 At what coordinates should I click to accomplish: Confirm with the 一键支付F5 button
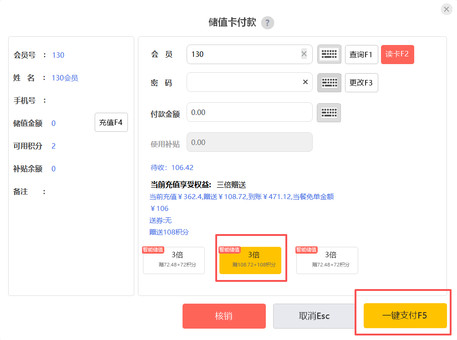pos(405,316)
